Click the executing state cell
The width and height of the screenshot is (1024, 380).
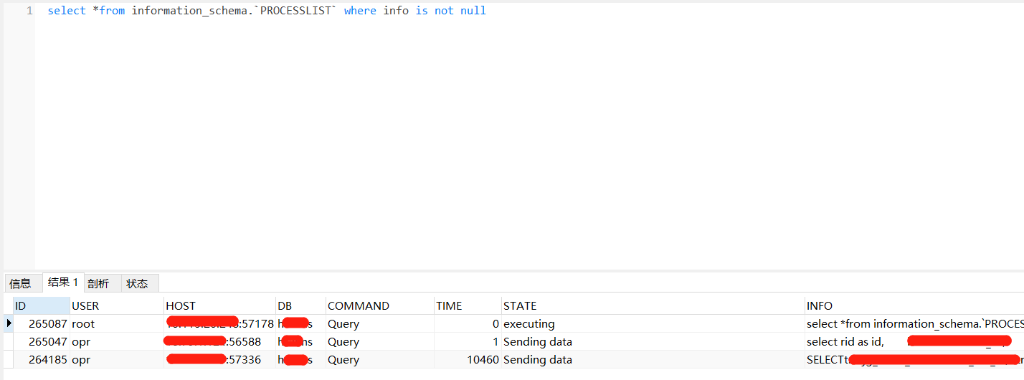(529, 323)
